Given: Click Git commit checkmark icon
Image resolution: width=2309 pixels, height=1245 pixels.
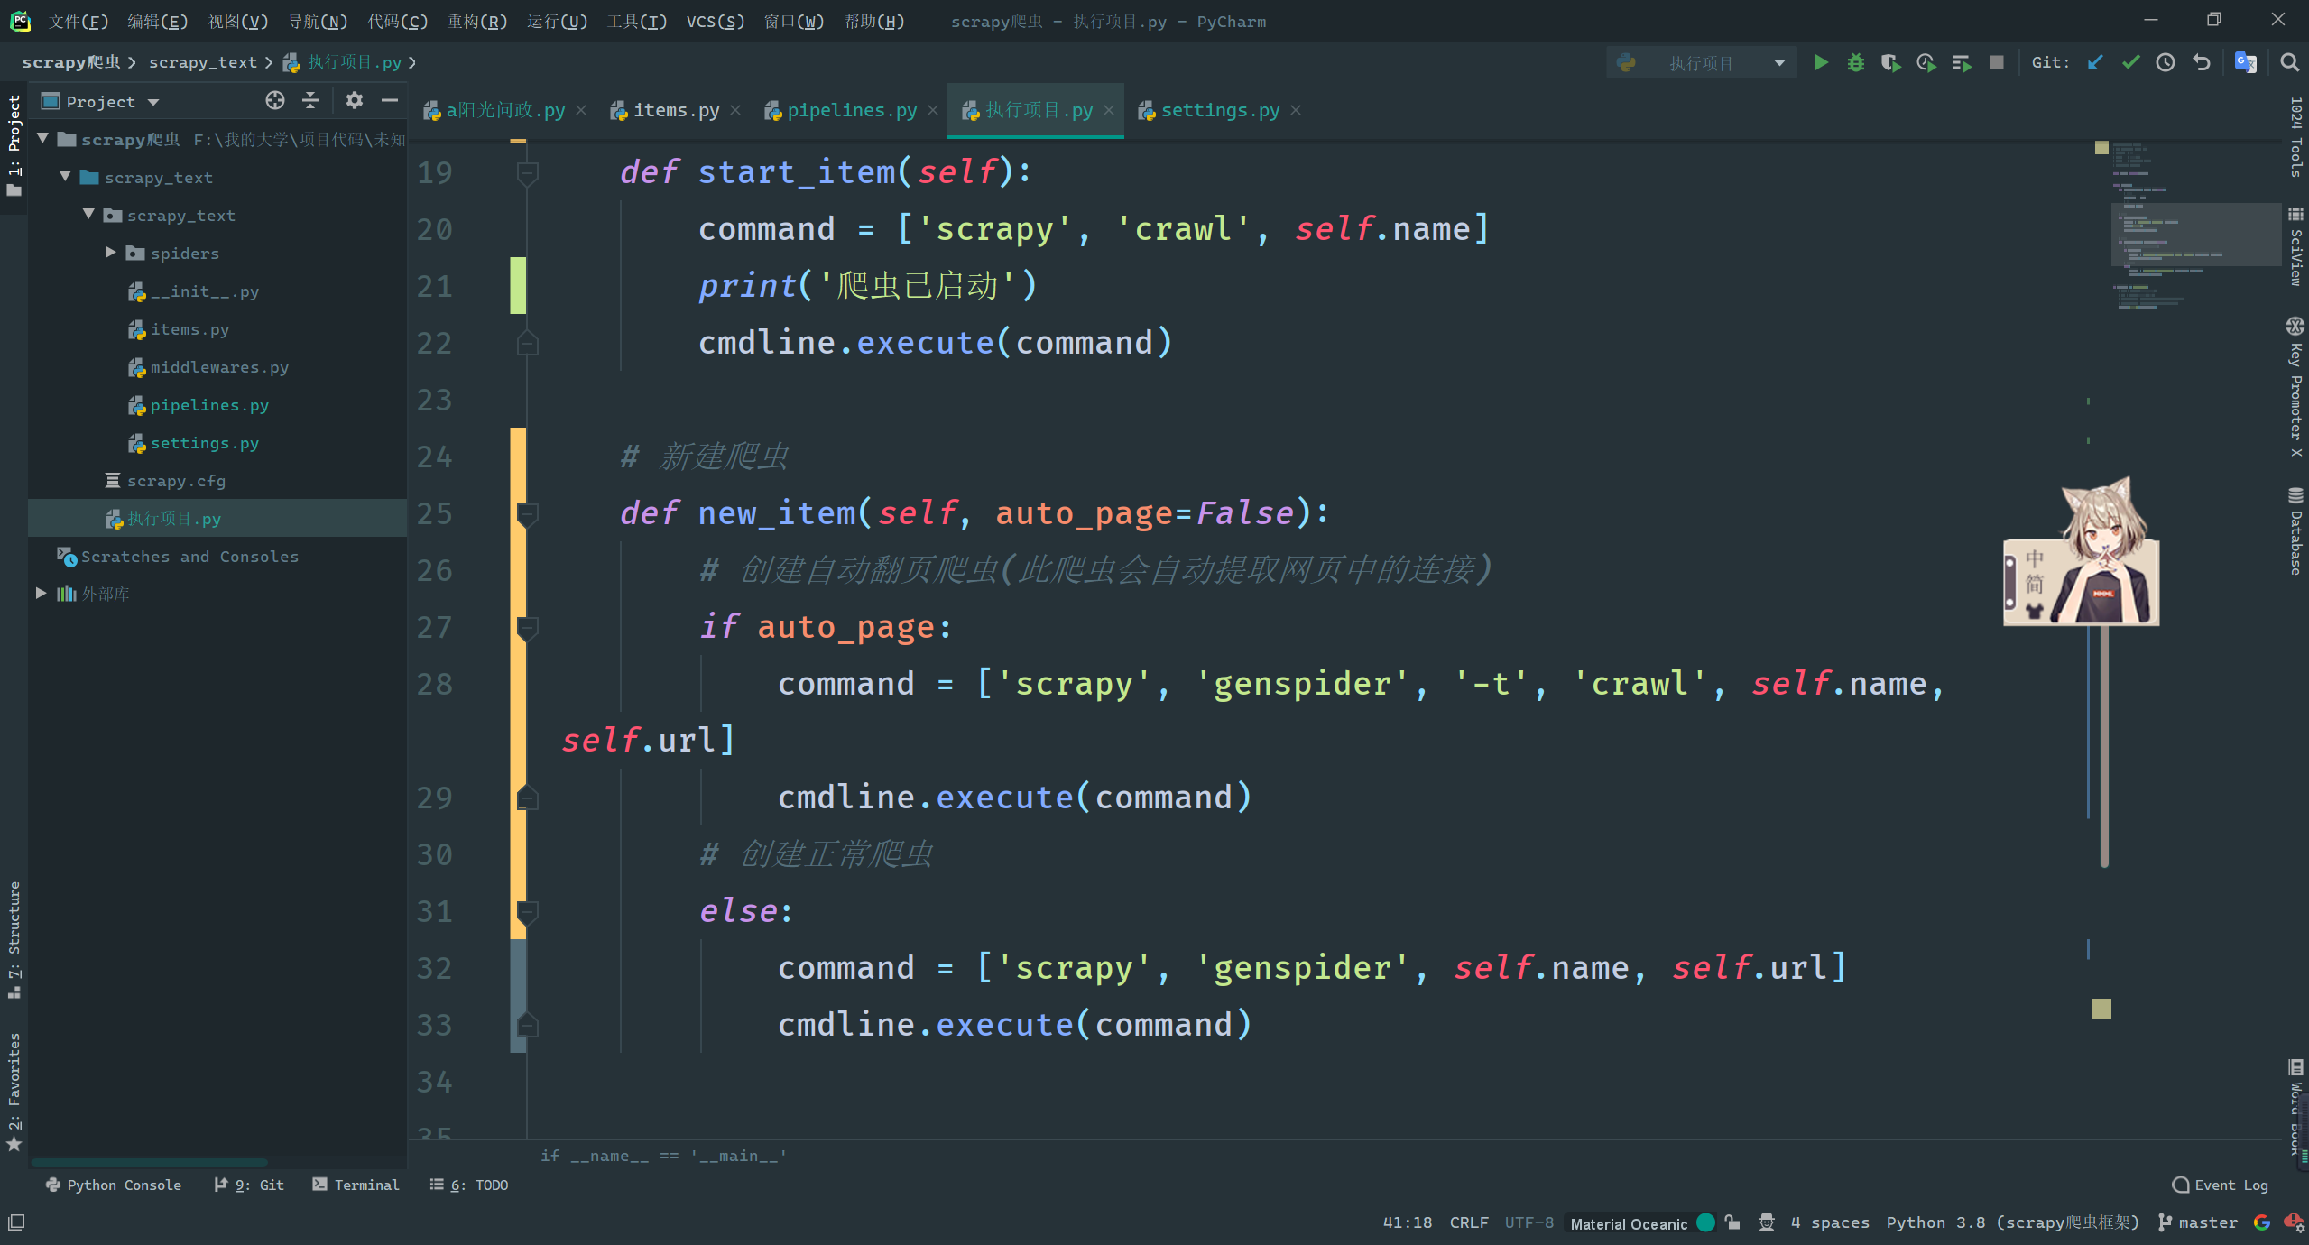Looking at the screenshot, I should [x=2130, y=62].
